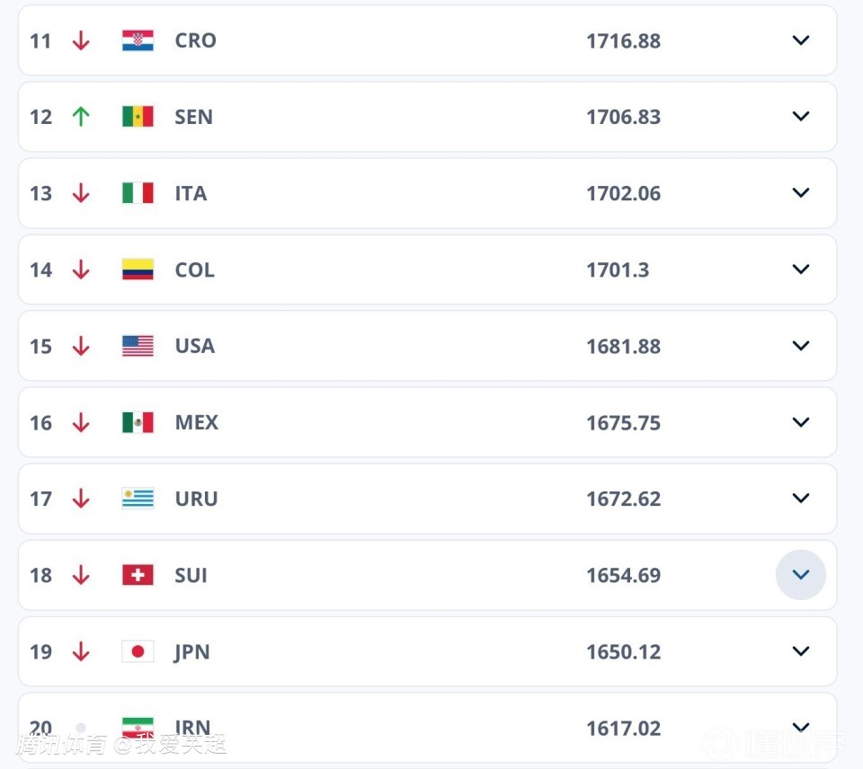Click the red down arrow beside CRO
863x769 pixels.
pos(81,40)
